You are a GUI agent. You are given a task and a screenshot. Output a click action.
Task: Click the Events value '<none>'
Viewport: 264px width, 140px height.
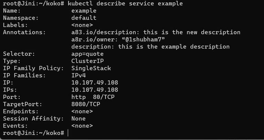[82, 126]
